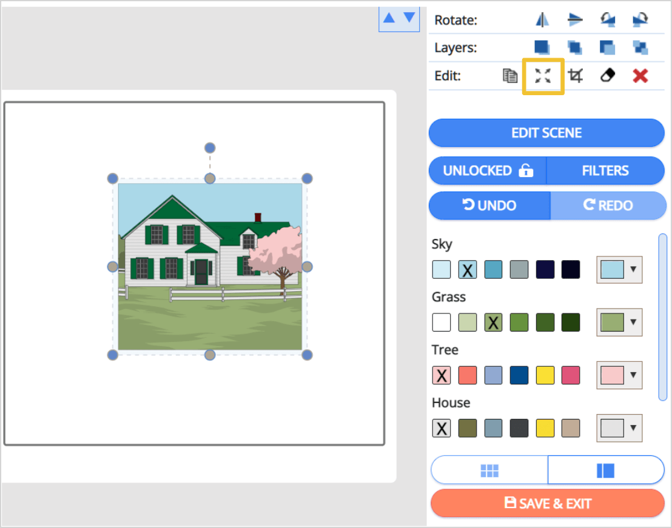Open the Tree custom color dropdown
Screen dimensions: 672x528
(x=619, y=375)
